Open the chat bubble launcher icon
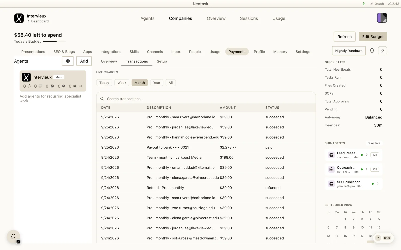Viewport: 401px width, 250px height. tap(13, 236)
